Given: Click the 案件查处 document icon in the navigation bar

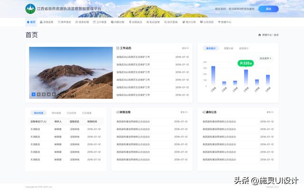Looking at the screenshot, I should pos(59,22).
